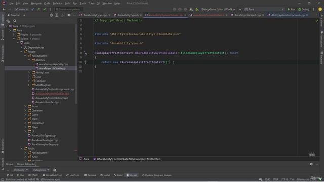Click the user avatar icon at top right
This screenshot has width=324, height=182.
point(320,9)
